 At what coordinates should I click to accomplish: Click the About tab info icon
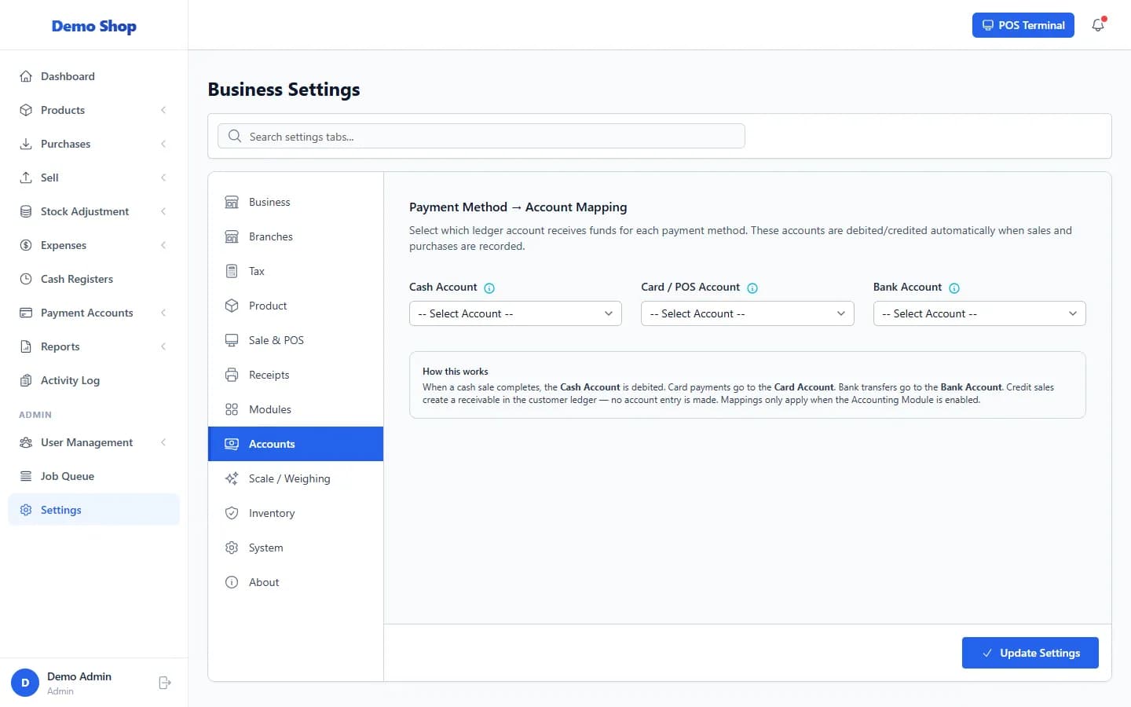pyautogui.click(x=232, y=582)
